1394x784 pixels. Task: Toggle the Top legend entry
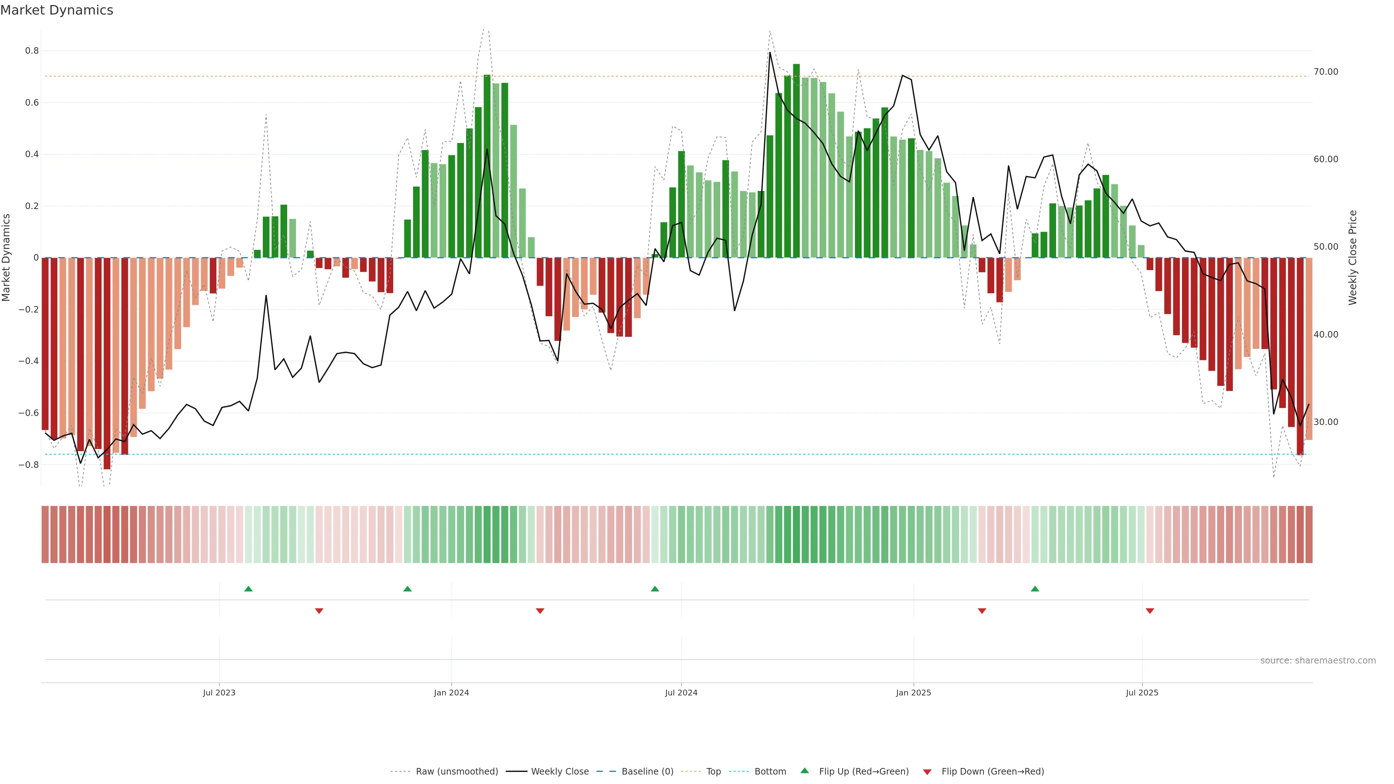tap(713, 772)
